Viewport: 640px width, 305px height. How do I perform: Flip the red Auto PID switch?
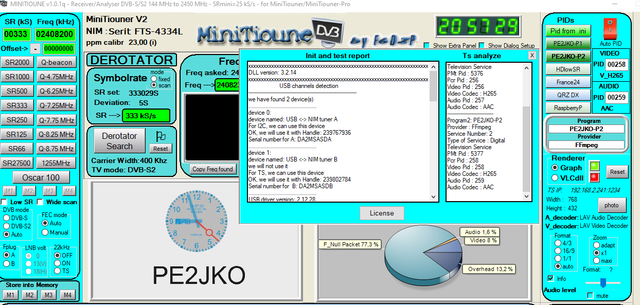tap(610, 29)
